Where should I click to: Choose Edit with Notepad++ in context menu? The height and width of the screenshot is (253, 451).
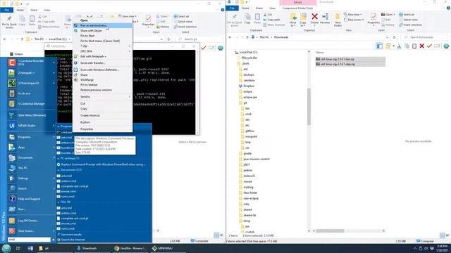102,56
